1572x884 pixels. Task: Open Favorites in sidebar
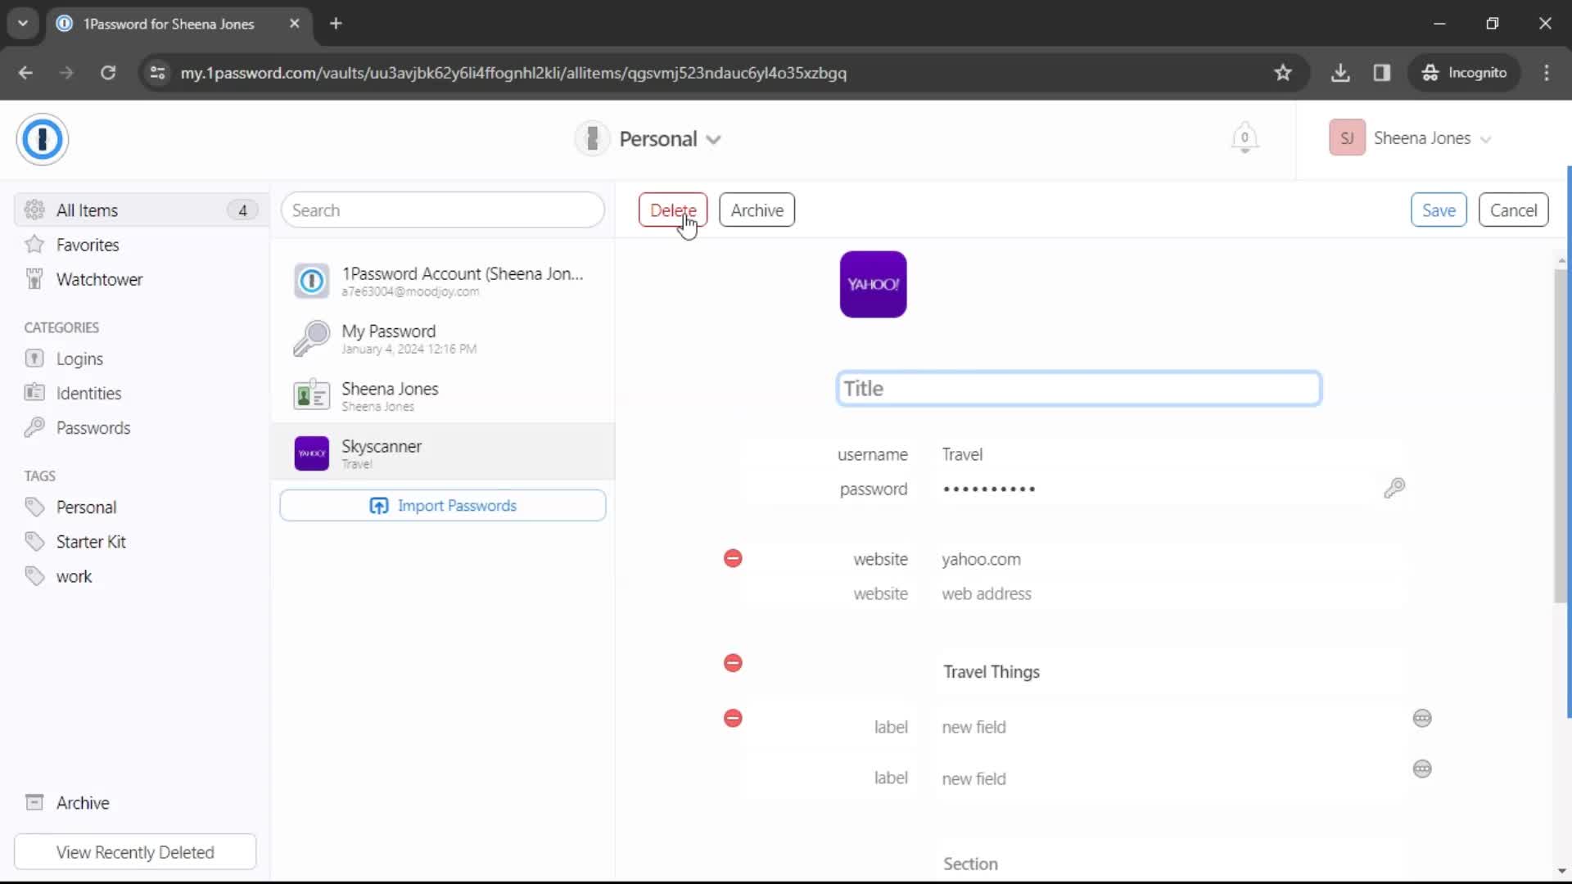click(87, 245)
